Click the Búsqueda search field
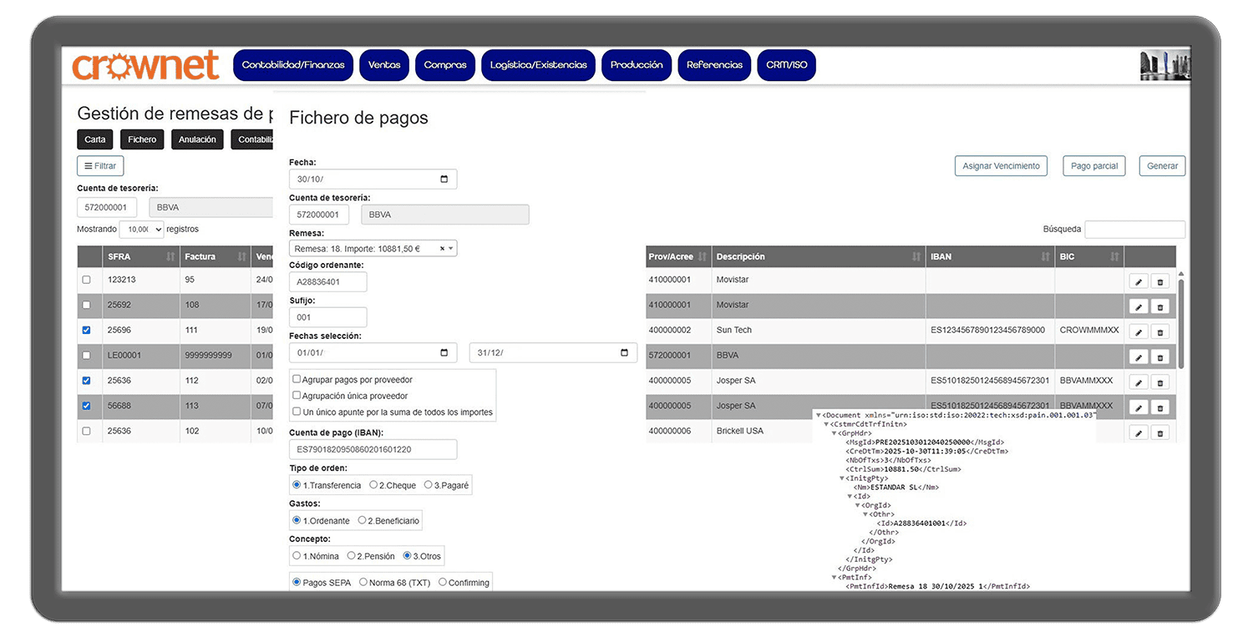Screen dimensions: 1253x637 1134,230
